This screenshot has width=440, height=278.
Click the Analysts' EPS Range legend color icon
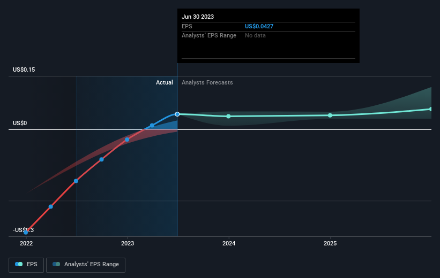click(x=56, y=264)
